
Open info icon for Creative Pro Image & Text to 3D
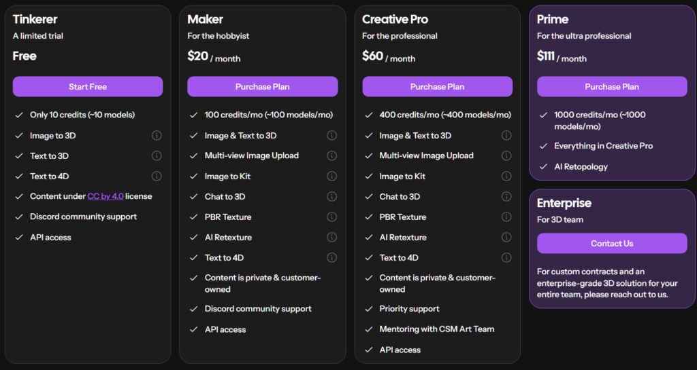point(506,136)
